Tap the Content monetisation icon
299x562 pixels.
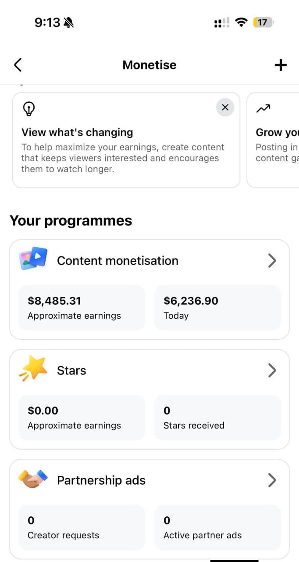click(x=33, y=258)
